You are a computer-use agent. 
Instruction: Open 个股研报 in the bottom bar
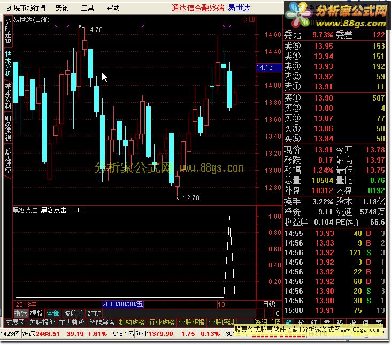pos(191,322)
